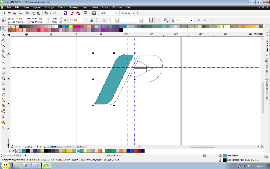Screen dimensions: 270x169
Task: Select the Pick tool in the toolbox
Action: click(x=3, y=29)
